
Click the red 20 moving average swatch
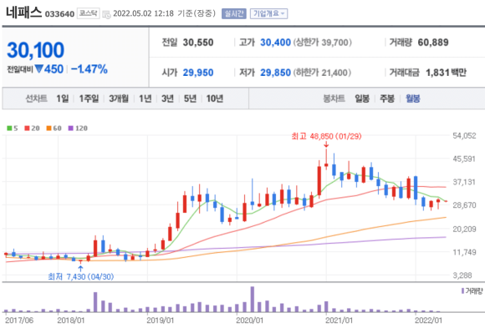(x=28, y=129)
